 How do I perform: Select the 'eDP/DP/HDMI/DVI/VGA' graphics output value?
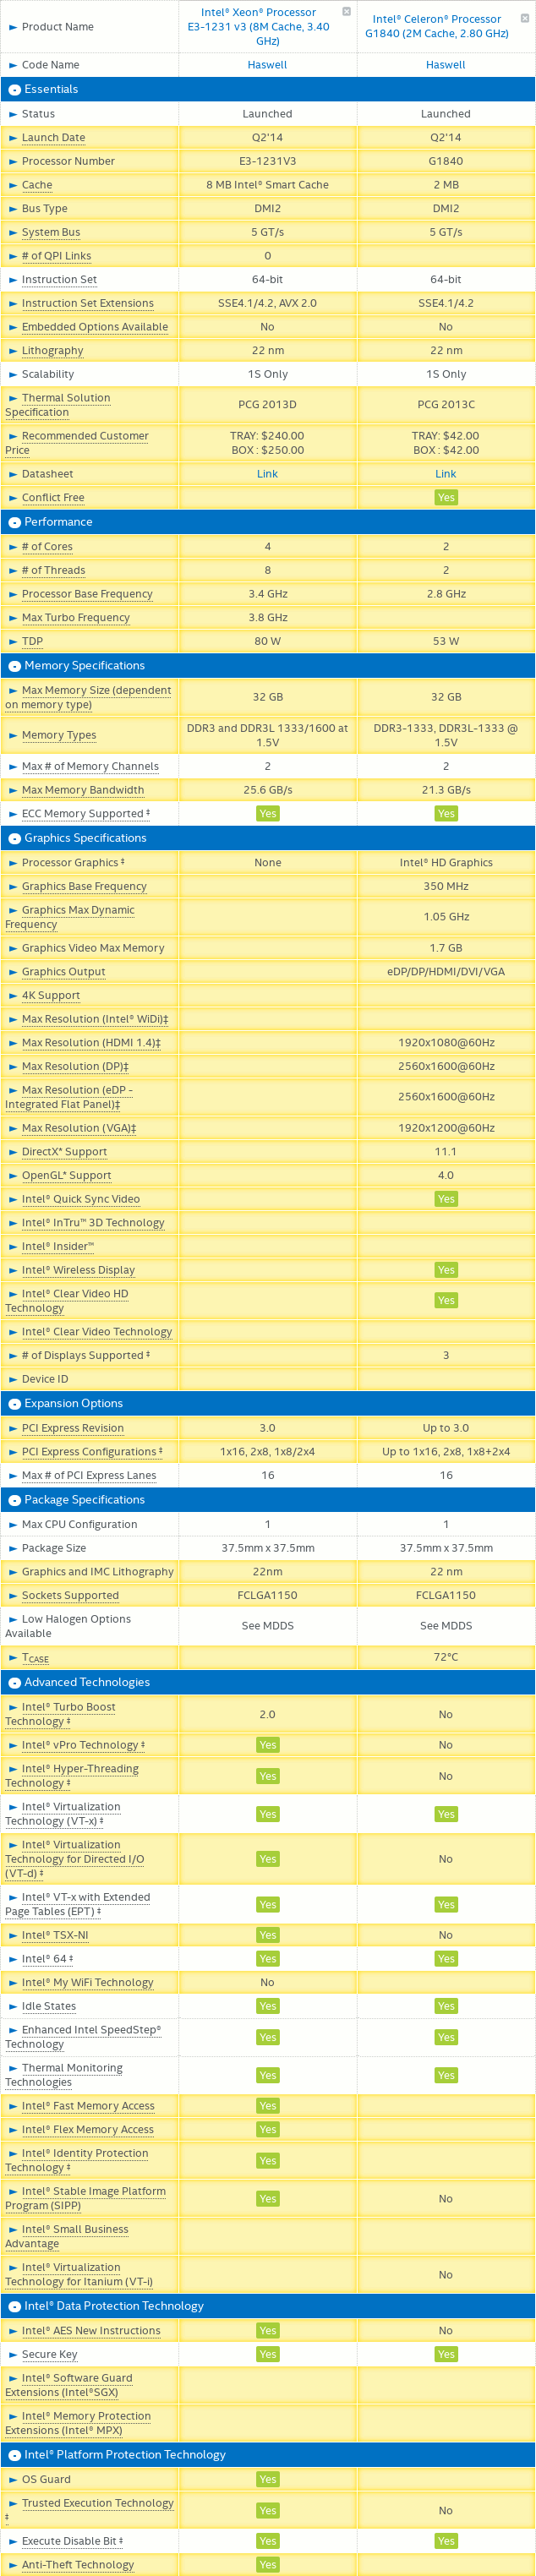(446, 972)
